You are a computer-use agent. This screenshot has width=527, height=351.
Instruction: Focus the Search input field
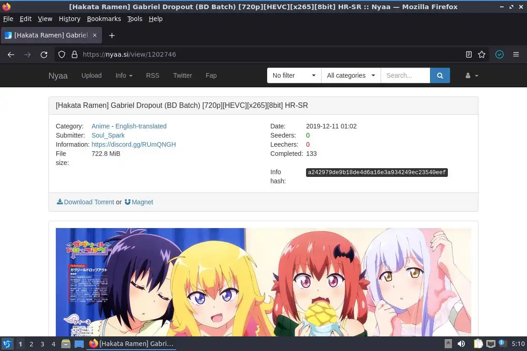(x=405, y=75)
